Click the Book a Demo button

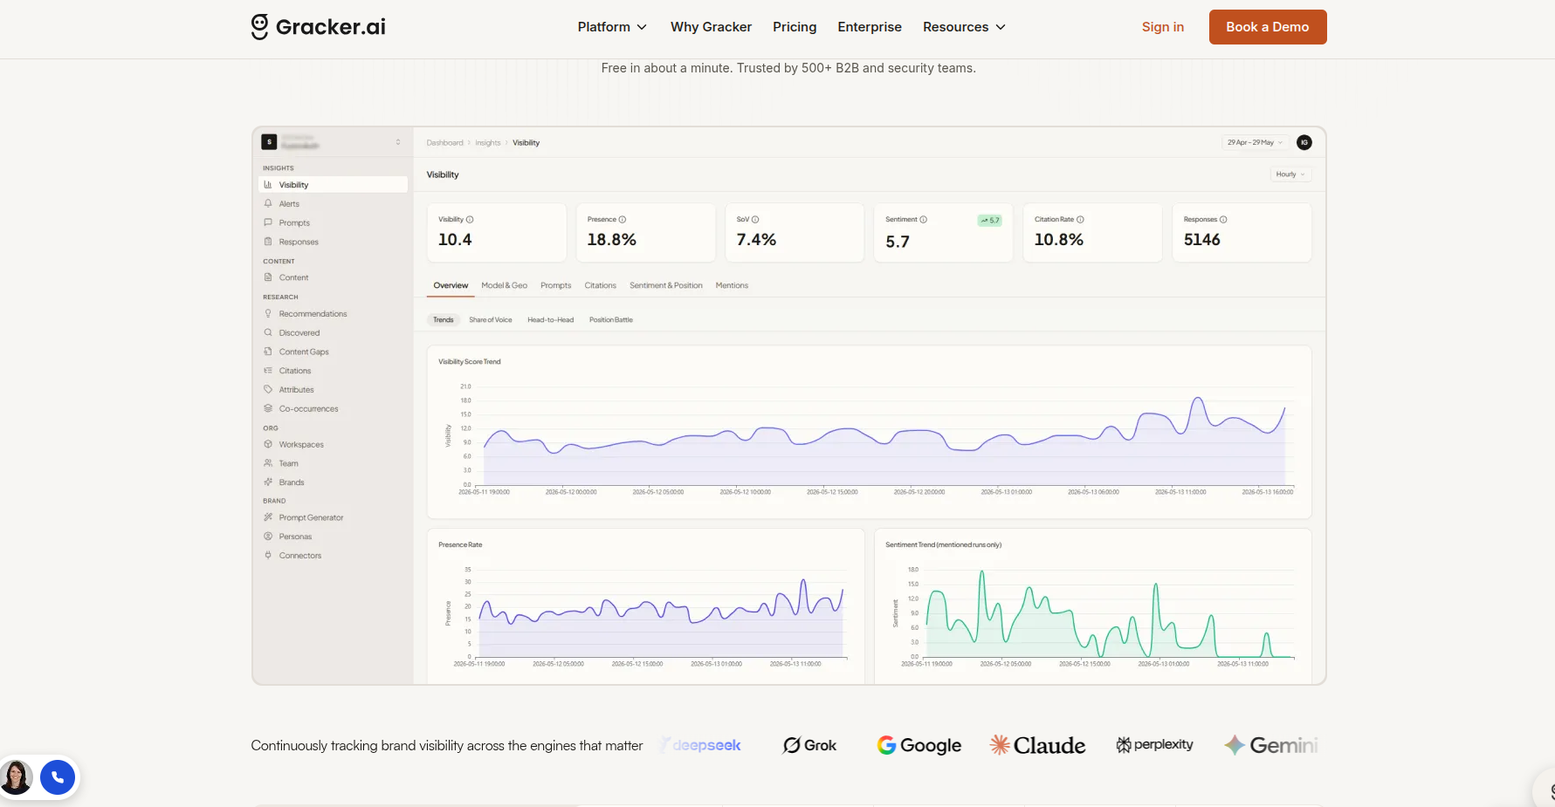click(x=1268, y=27)
